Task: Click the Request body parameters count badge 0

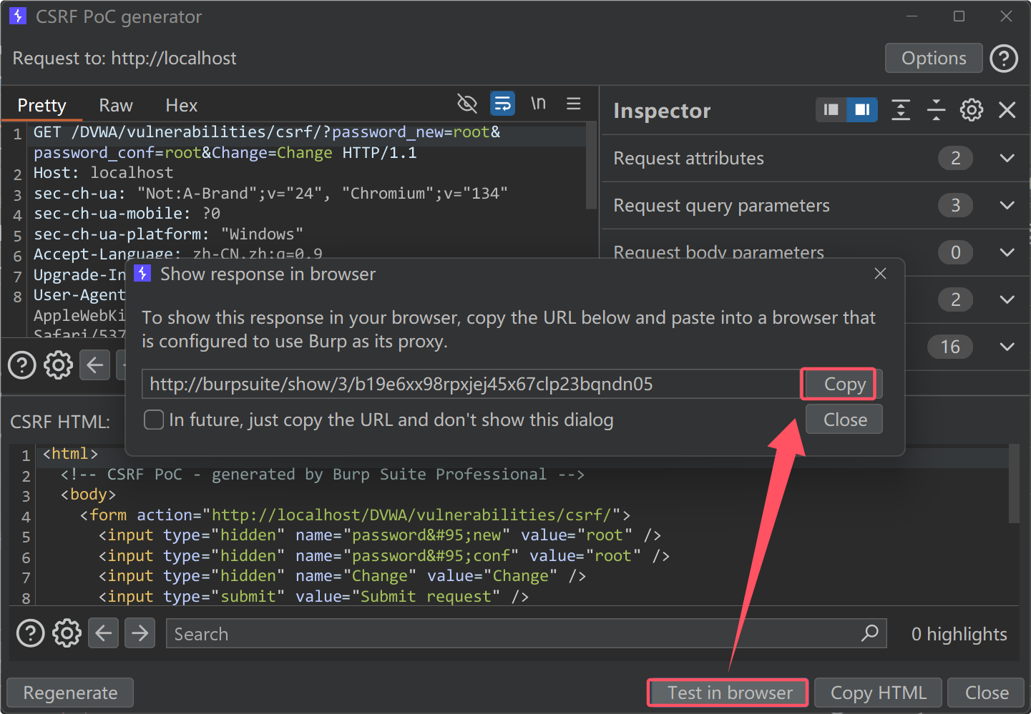Action: pos(955,252)
